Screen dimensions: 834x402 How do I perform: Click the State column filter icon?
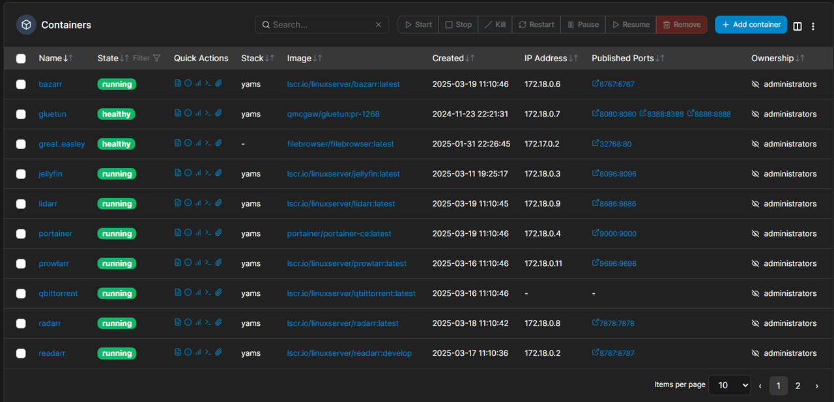(156, 58)
